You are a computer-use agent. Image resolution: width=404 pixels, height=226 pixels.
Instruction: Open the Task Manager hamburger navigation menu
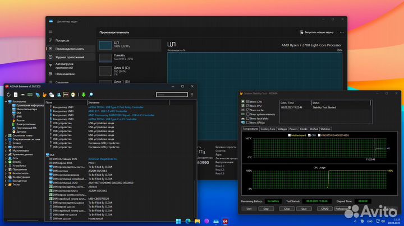(x=50, y=32)
